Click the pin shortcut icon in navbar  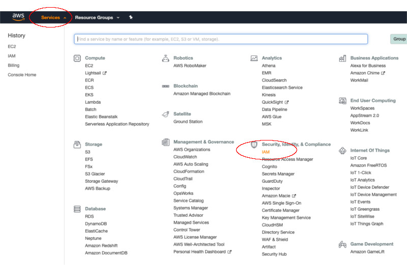131,17
